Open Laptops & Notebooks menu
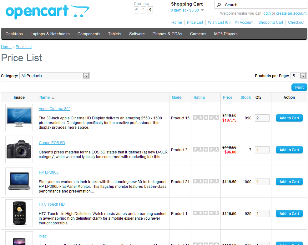Screen dimensions: 308x245 pyautogui.click(x=50, y=34)
